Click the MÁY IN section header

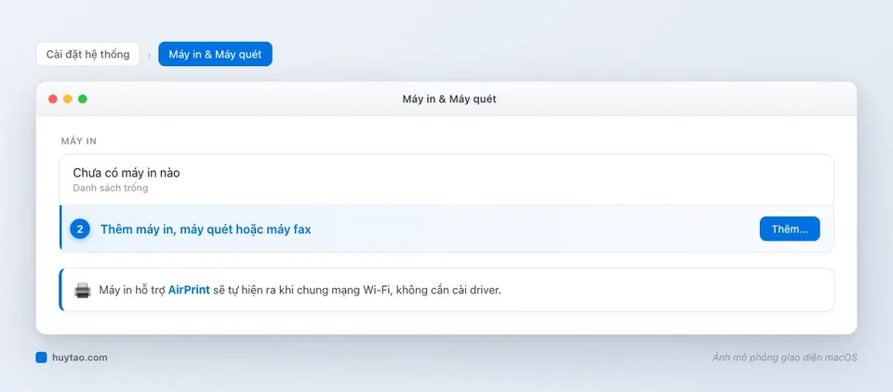pos(79,141)
